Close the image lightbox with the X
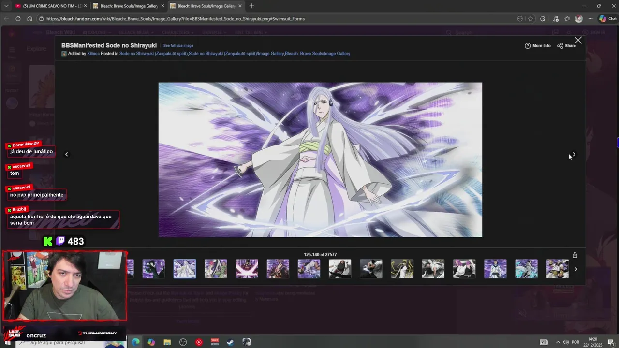 coord(578,40)
